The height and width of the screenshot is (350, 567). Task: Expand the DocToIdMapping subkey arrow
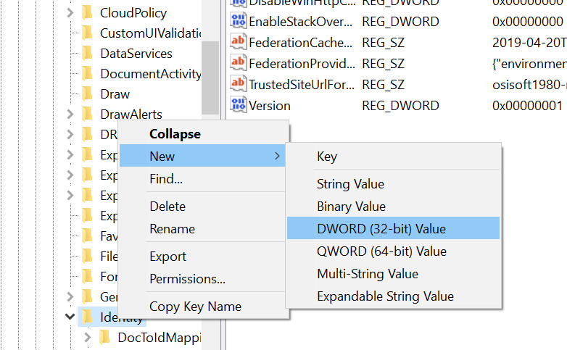(x=88, y=337)
